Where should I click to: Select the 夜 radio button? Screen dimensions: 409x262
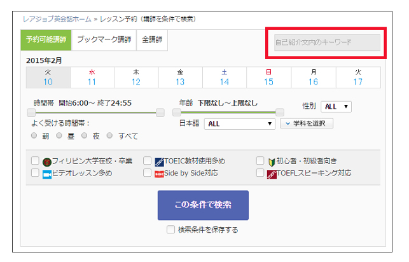pos(84,135)
